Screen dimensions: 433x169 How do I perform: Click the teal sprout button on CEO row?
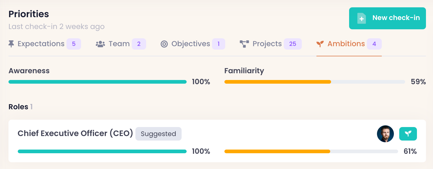click(x=408, y=134)
